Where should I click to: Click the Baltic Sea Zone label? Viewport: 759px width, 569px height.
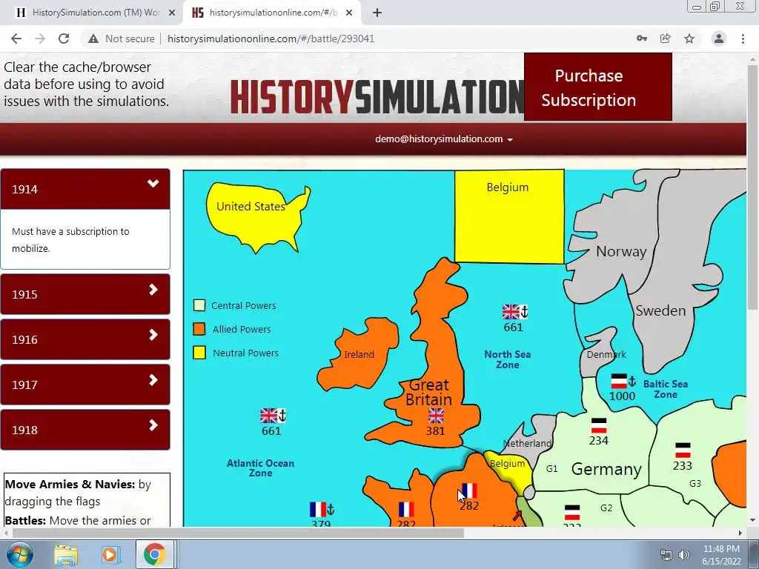click(x=665, y=389)
